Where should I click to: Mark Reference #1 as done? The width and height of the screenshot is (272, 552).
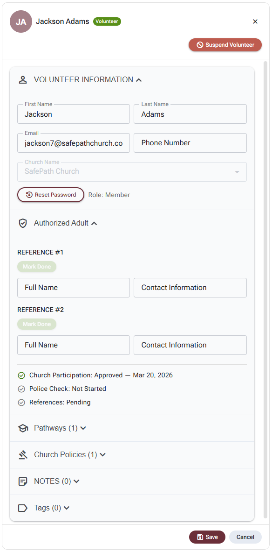coord(37,267)
